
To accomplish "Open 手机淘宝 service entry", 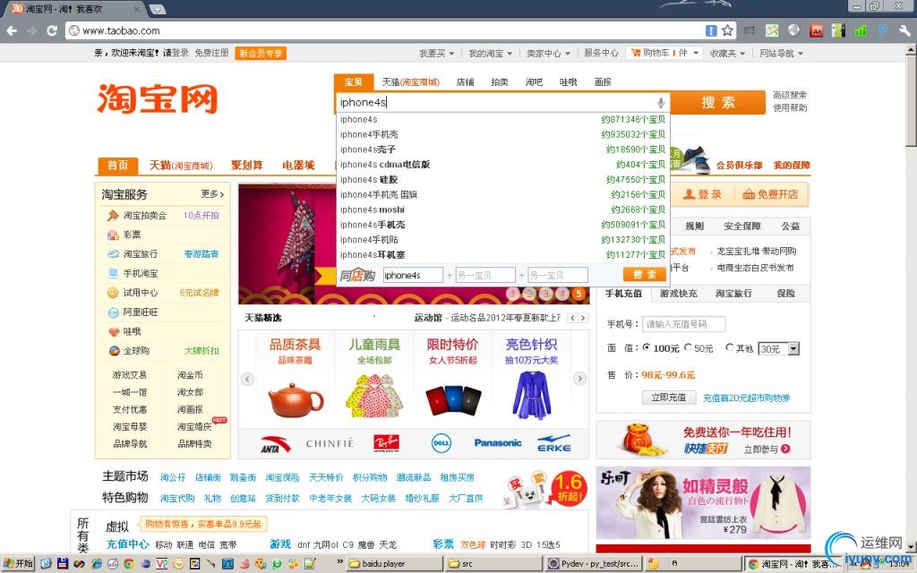I will [140, 273].
